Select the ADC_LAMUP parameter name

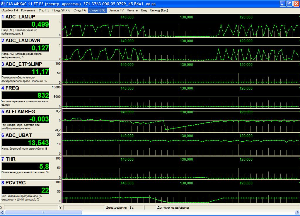point(20,17)
